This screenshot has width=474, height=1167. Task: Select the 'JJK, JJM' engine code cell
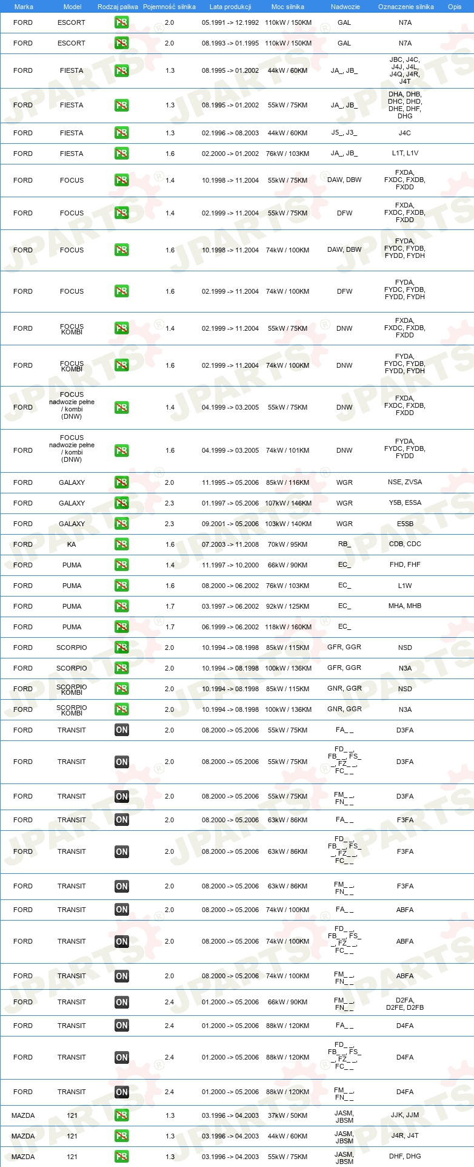tap(405, 1115)
